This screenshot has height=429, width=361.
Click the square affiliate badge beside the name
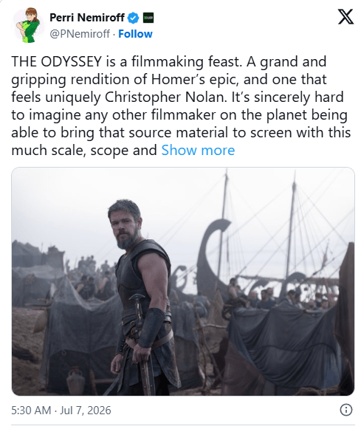pos(148,18)
